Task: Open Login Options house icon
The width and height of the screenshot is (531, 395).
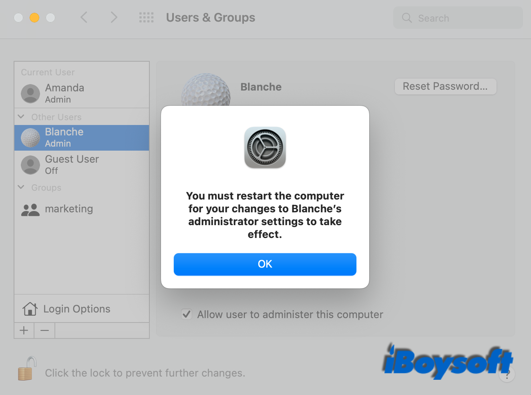Action: pos(30,309)
